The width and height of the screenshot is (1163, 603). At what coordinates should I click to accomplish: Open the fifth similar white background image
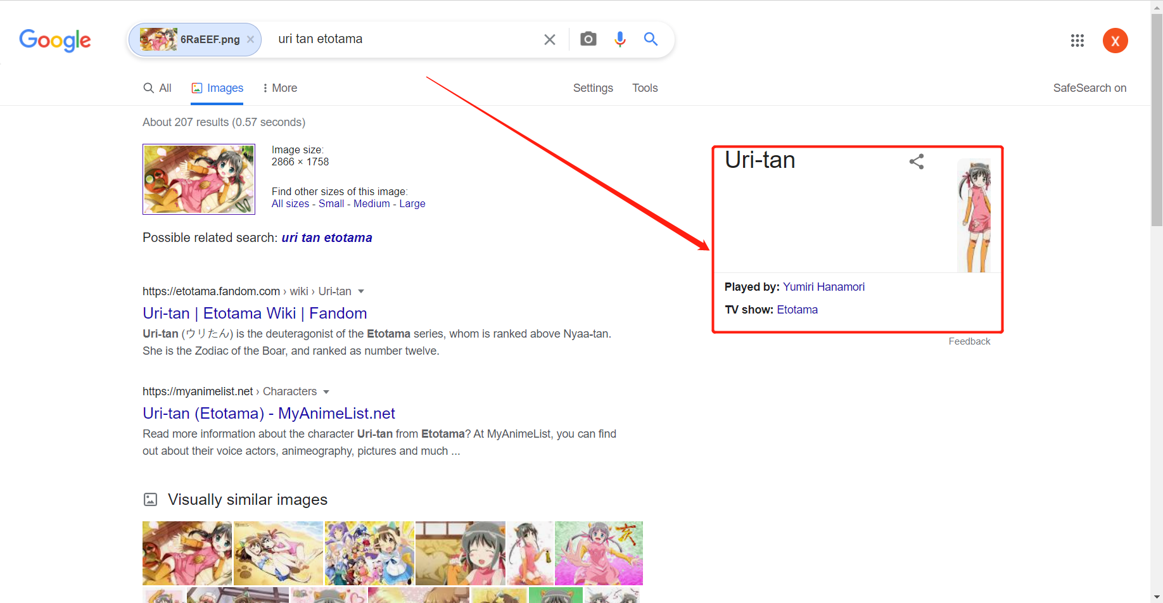point(530,553)
